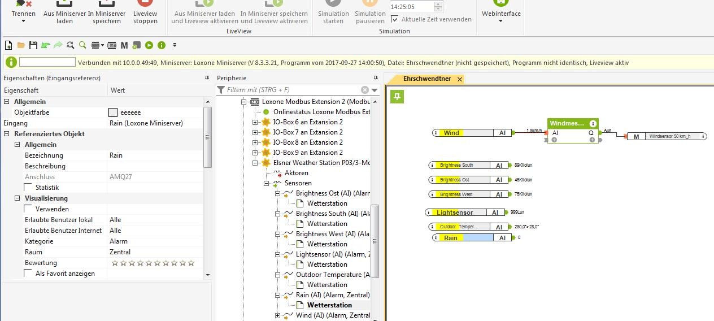Screen dimensions: 714x321
Task: Click the green play icon in quick toolbar
Action: point(149,45)
